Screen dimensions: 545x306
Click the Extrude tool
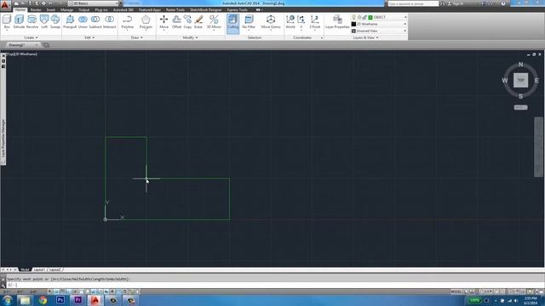tap(19, 22)
